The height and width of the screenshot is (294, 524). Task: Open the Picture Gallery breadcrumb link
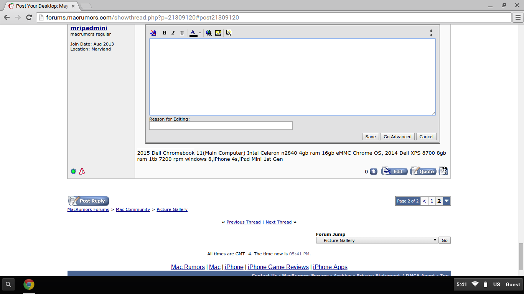[x=172, y=209]
